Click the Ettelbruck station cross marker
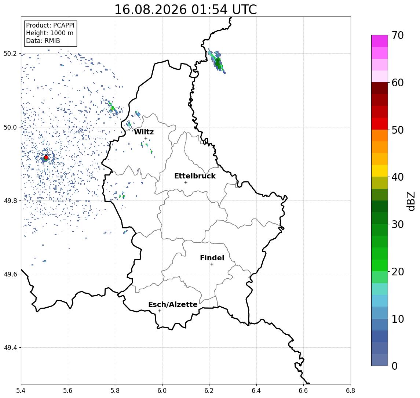 186,182
